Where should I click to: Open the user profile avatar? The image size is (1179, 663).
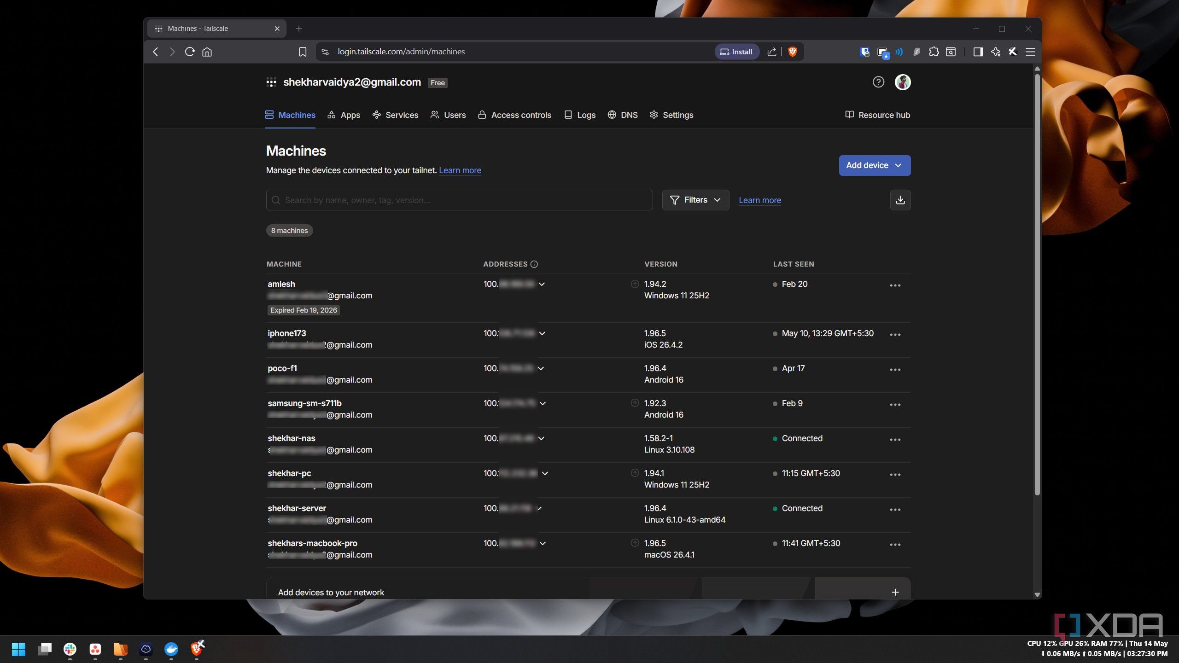(903, 82)
